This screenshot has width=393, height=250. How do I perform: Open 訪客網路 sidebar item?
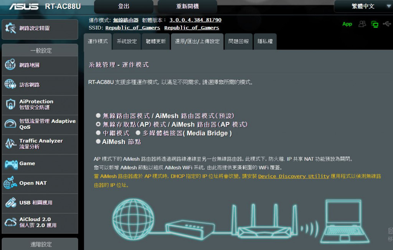click(x=40, y=85)
